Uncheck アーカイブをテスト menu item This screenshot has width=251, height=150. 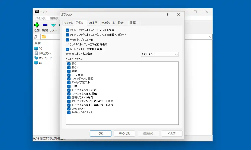(x=69, y=82)
